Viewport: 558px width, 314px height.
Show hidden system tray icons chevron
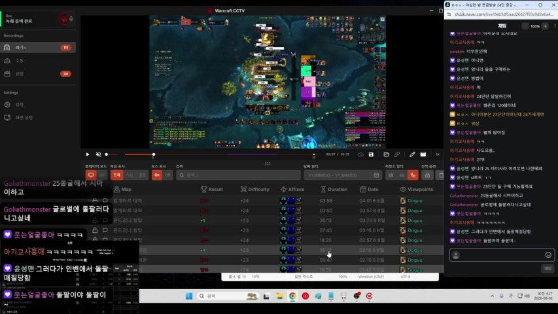pos(492,296)
